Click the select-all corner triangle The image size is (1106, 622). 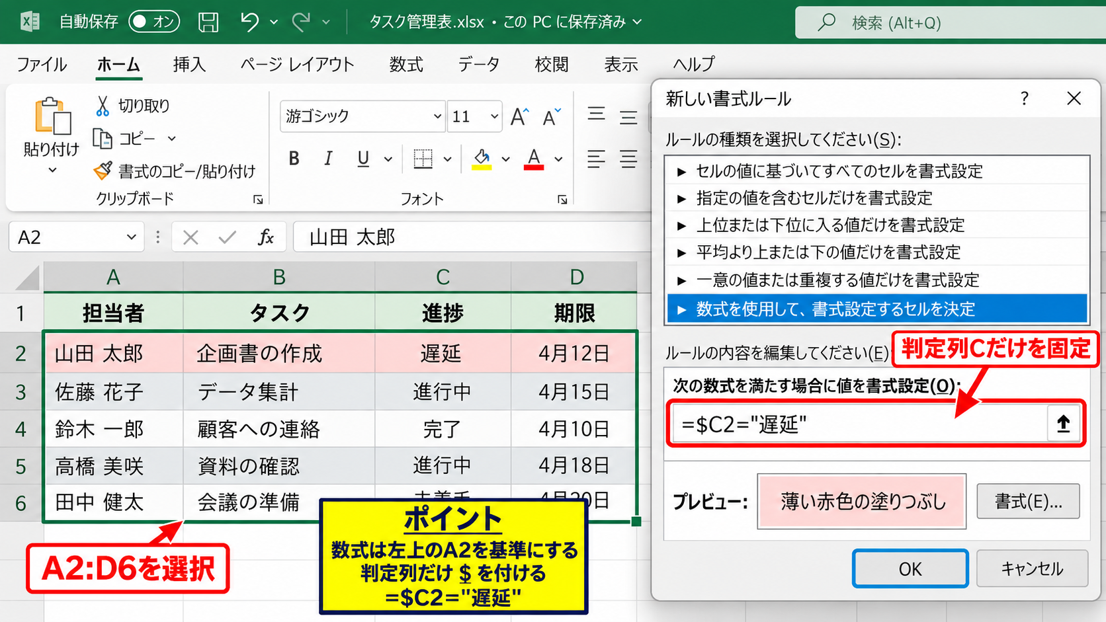(x=27, y=278)
